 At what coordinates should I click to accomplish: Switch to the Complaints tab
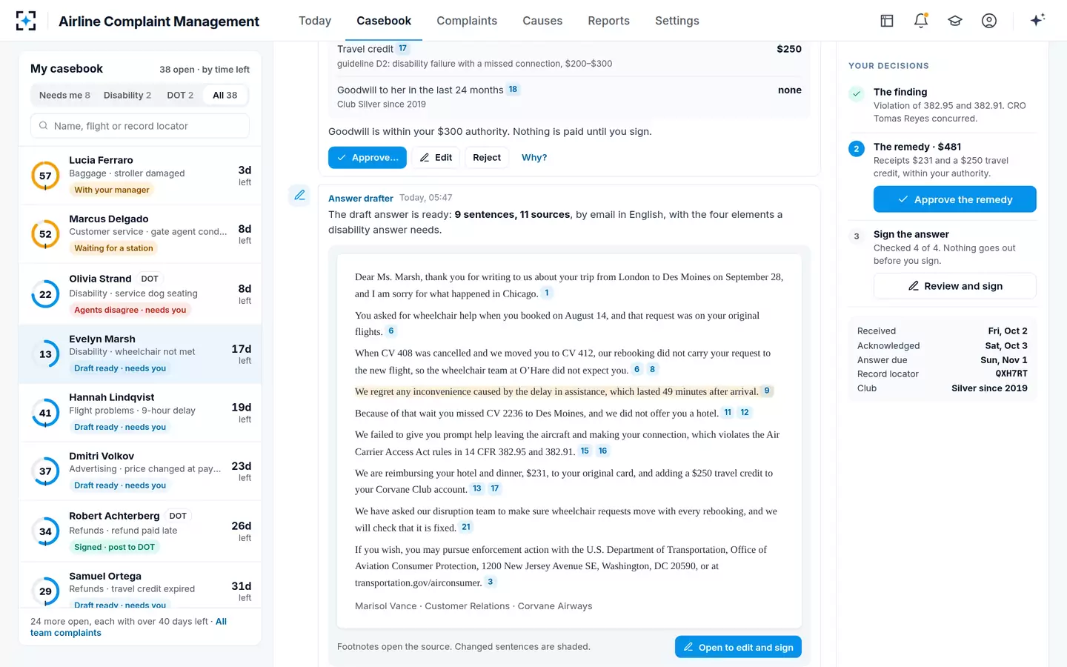point(467,21)
